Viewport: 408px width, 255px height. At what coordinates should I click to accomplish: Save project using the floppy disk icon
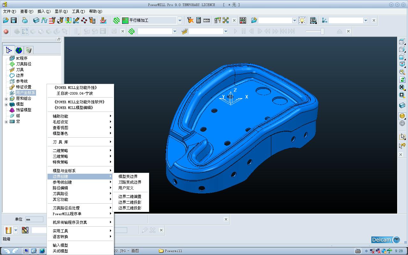click(x=14, y=20)
